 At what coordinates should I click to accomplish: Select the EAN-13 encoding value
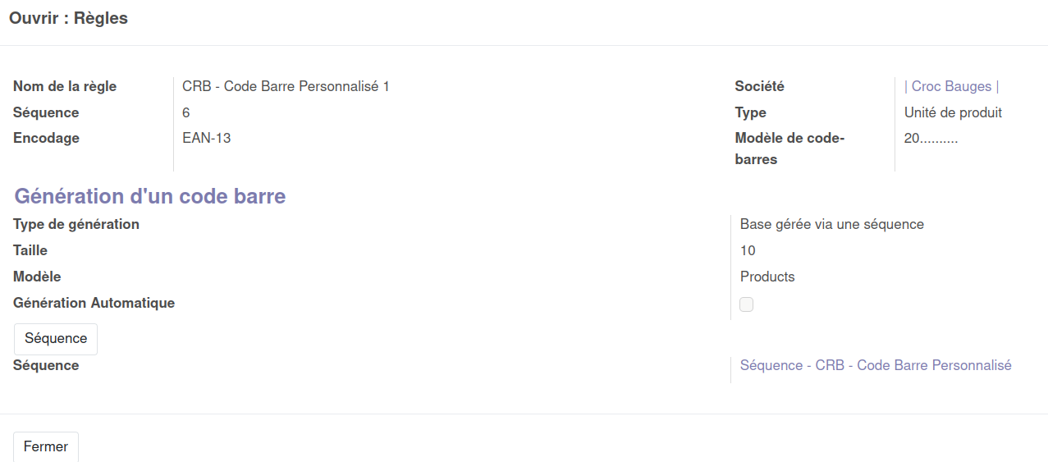coord(206,138)
